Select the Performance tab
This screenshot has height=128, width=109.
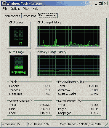point(47,15)
